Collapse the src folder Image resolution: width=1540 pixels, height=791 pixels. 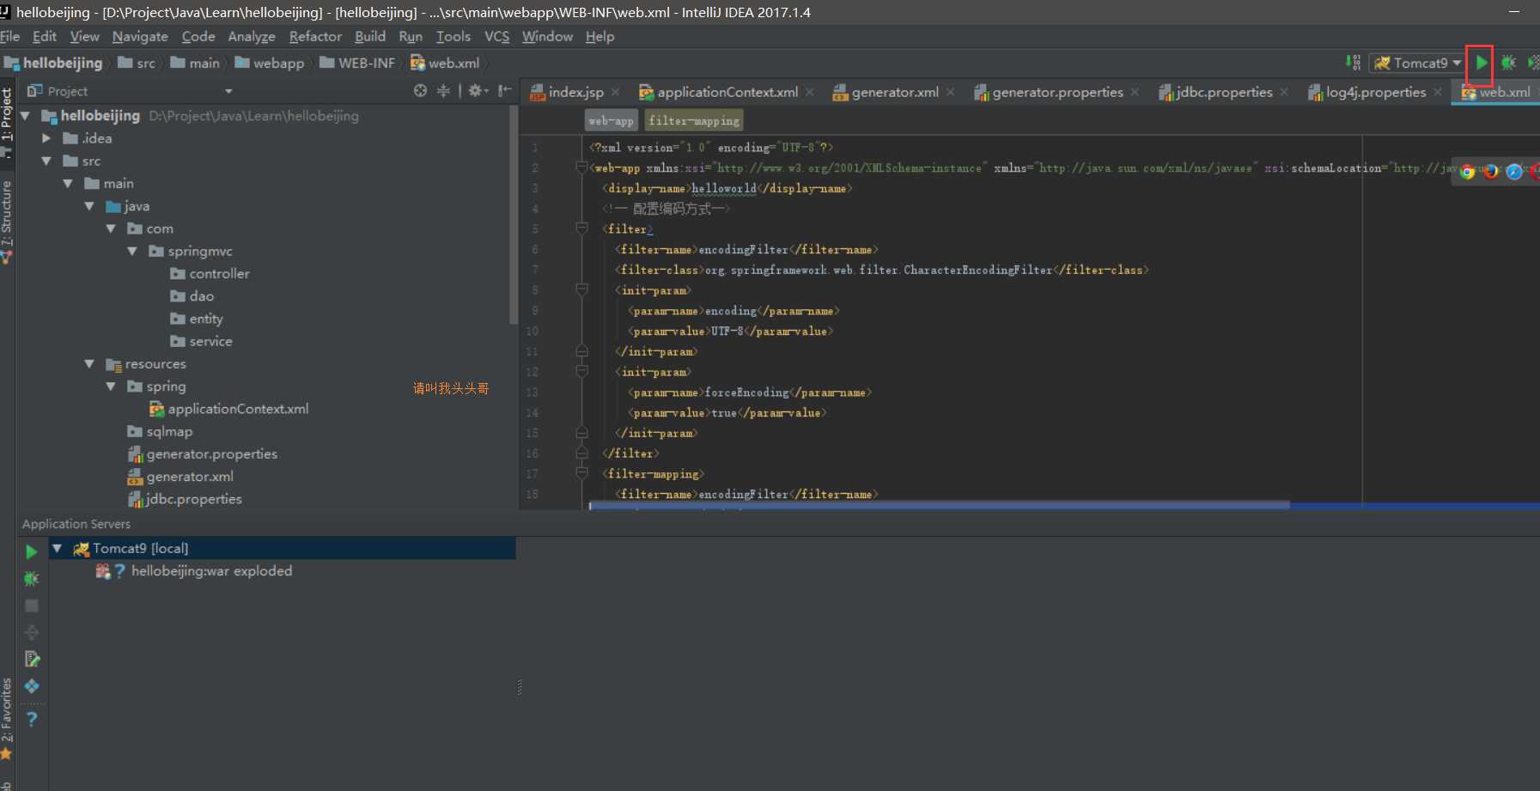tap(47, 161)
